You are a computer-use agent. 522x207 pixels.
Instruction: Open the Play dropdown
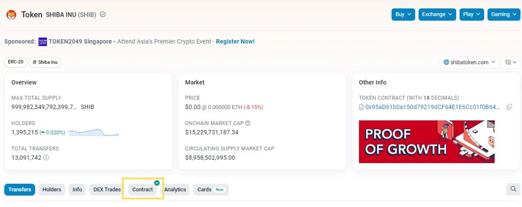[x=472, y=14]
